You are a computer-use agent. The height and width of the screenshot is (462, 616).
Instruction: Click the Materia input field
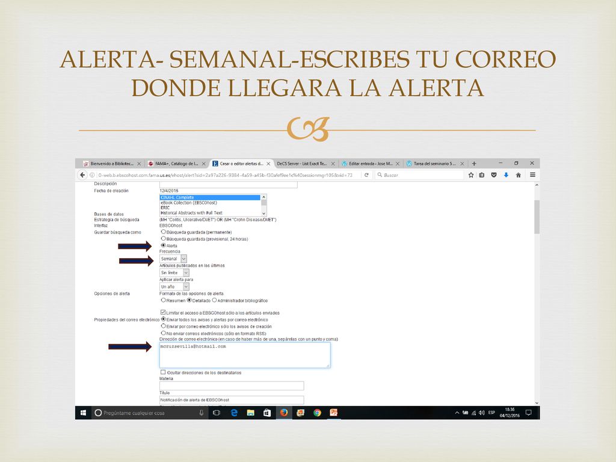[x=232, y=386]
